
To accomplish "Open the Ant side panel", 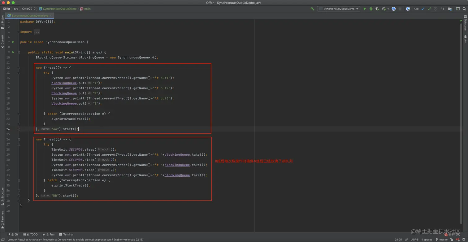I will (465, 39).
